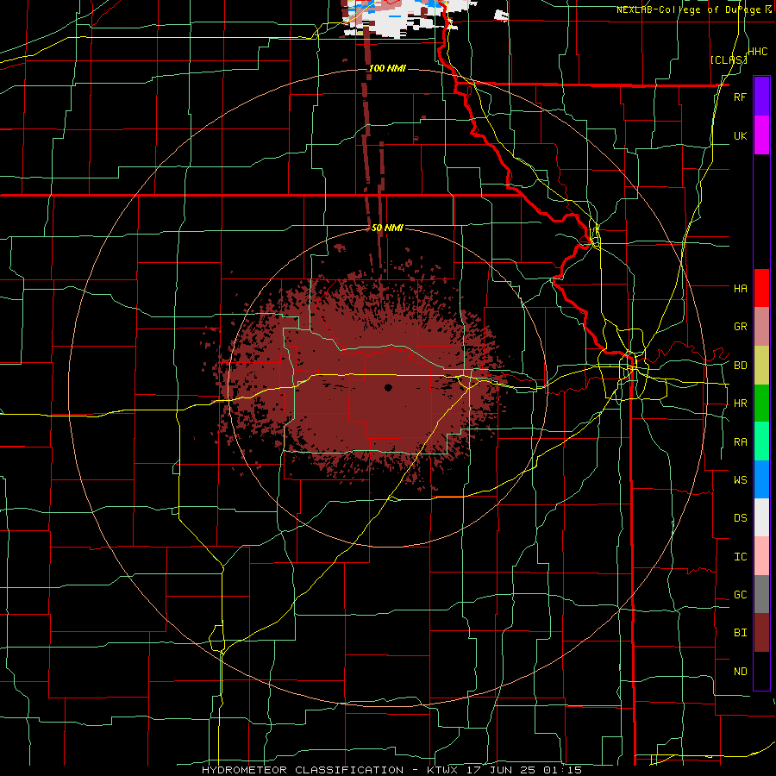Click the HR legend text label
Viewport: 776px width, 776px height.
coord(740,404)
